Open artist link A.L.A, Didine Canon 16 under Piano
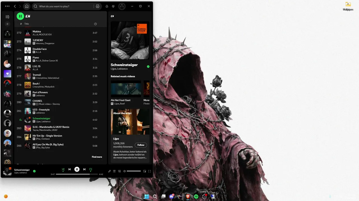359x201 pixels. pyautogui.click(x=47, y=61)
